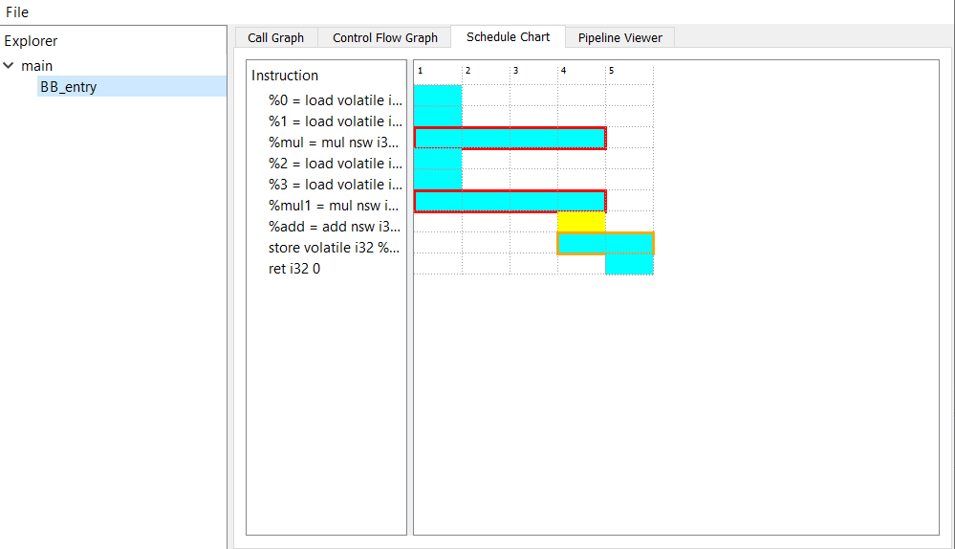Open the Control Flow Graph tab

point(384,37)
